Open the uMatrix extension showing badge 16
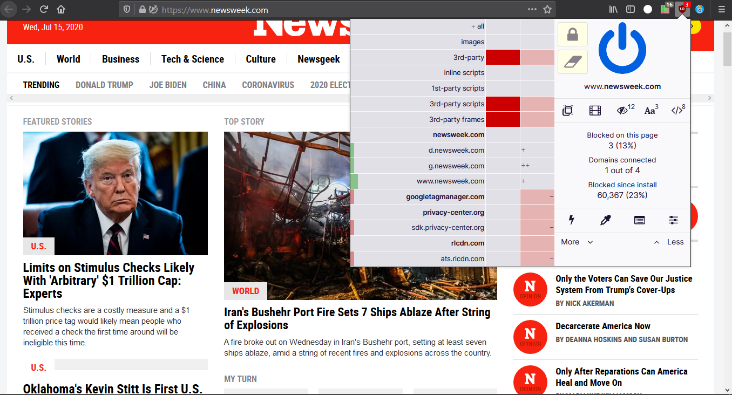This screenshot has width=732, height=395. point(666,9)
